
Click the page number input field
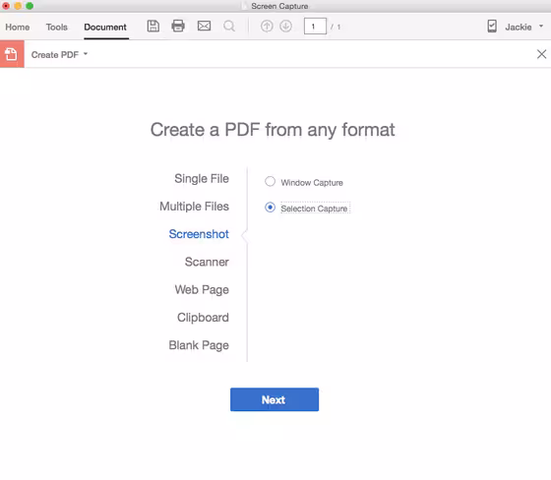(315, 27)
